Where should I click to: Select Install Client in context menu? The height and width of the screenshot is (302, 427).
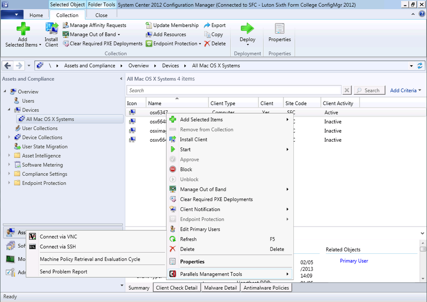pyautogui.click(x=193, y=139)
